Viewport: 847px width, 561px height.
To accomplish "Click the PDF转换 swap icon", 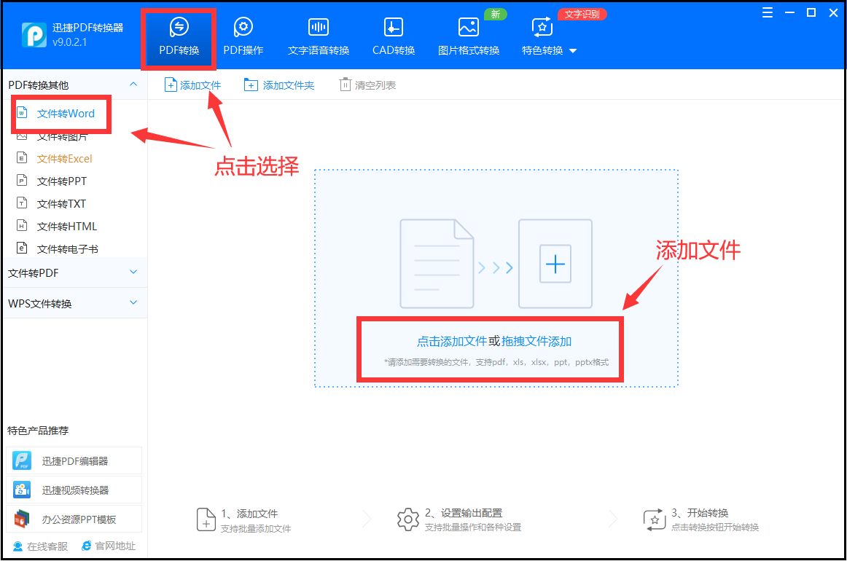I will (x=179, y=26).
